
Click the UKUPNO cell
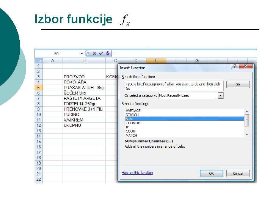pos(84,125)
